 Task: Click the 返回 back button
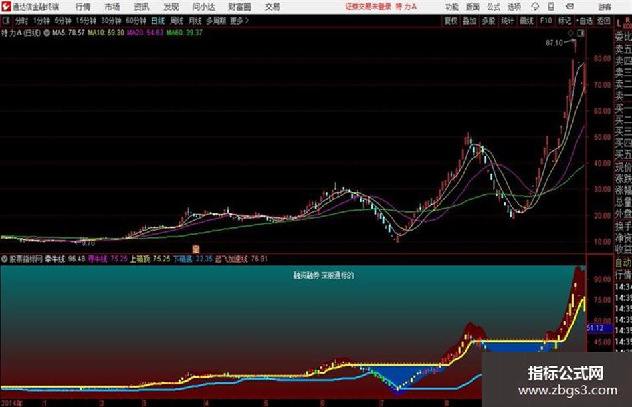point(603,21)
